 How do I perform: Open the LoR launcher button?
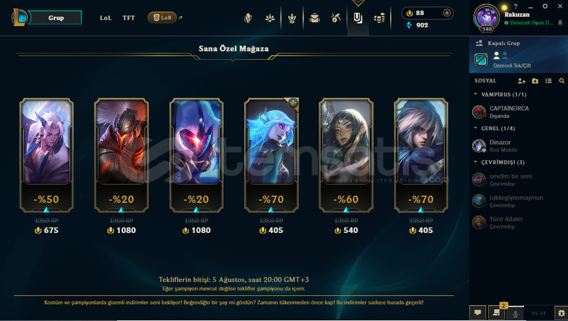(162, 17)
